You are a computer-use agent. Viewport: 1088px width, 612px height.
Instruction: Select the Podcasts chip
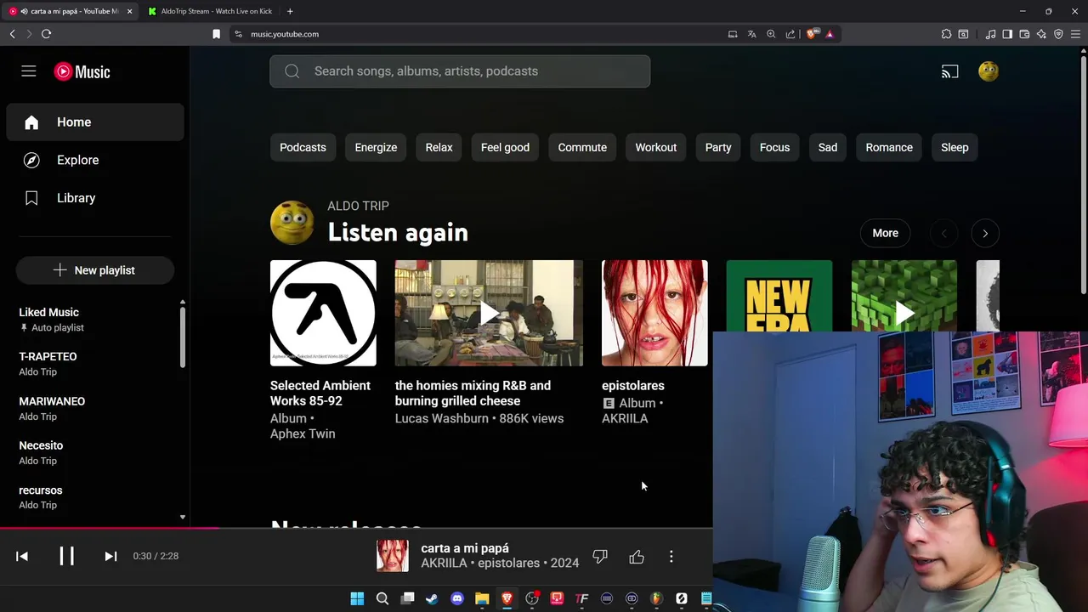click(303, 148)
